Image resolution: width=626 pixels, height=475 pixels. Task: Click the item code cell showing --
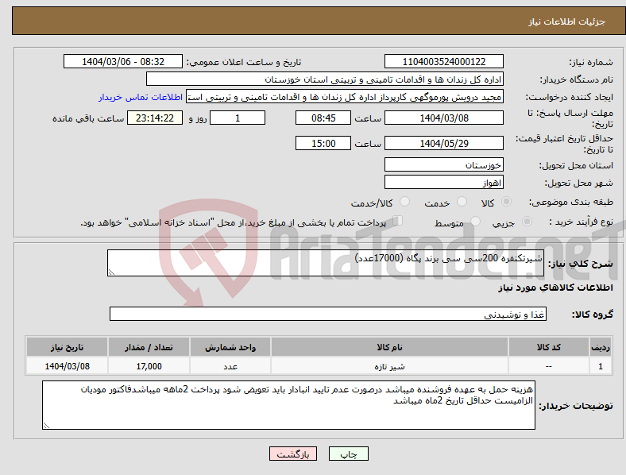(549, 366)
